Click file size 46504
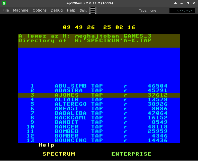The width and height of the screenshot is (198, 161). pos(158,86)
